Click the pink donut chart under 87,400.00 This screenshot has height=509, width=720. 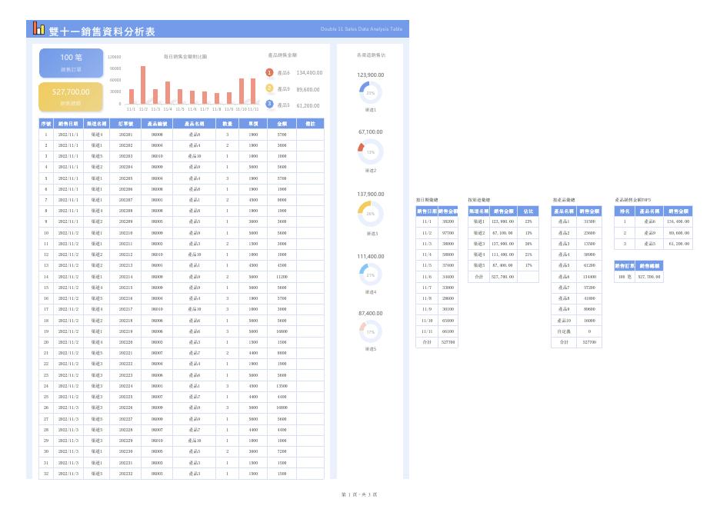coord(370,331)
